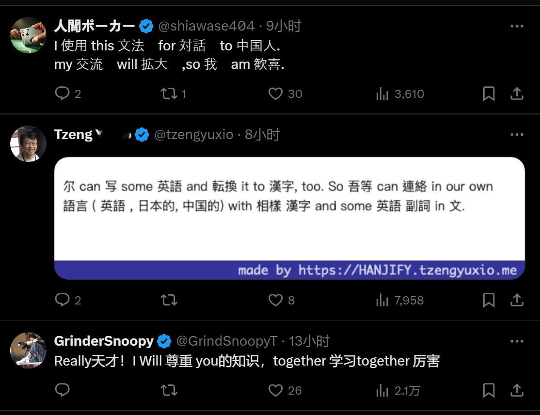This screenshot has width=540, height=415.
Task: Open @tzengyuxio profile handle link
Action: coord(194,135)
